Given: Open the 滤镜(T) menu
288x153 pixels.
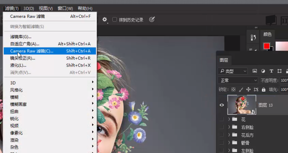Looking at the screenshot, I should click(12, 8).
